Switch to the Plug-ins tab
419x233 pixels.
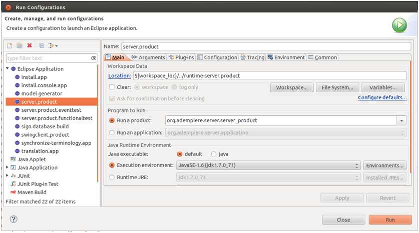pos(181,57)
